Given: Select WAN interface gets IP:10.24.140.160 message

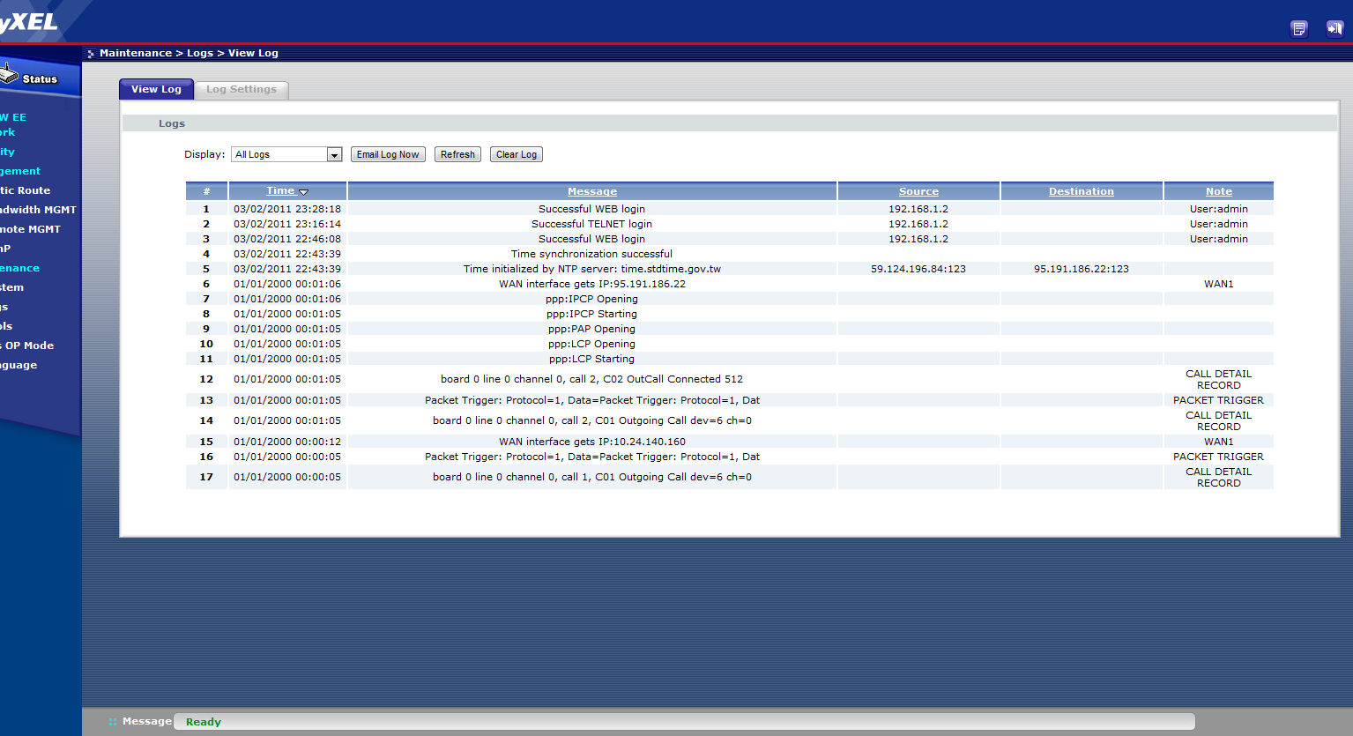Looking at the screenshot, I should pos(591,442).
